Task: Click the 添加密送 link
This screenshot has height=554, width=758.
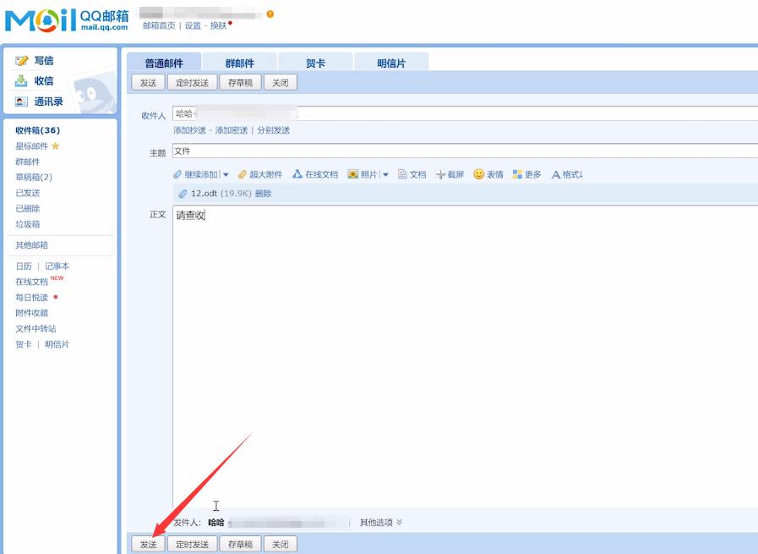Action: [231, 130]
